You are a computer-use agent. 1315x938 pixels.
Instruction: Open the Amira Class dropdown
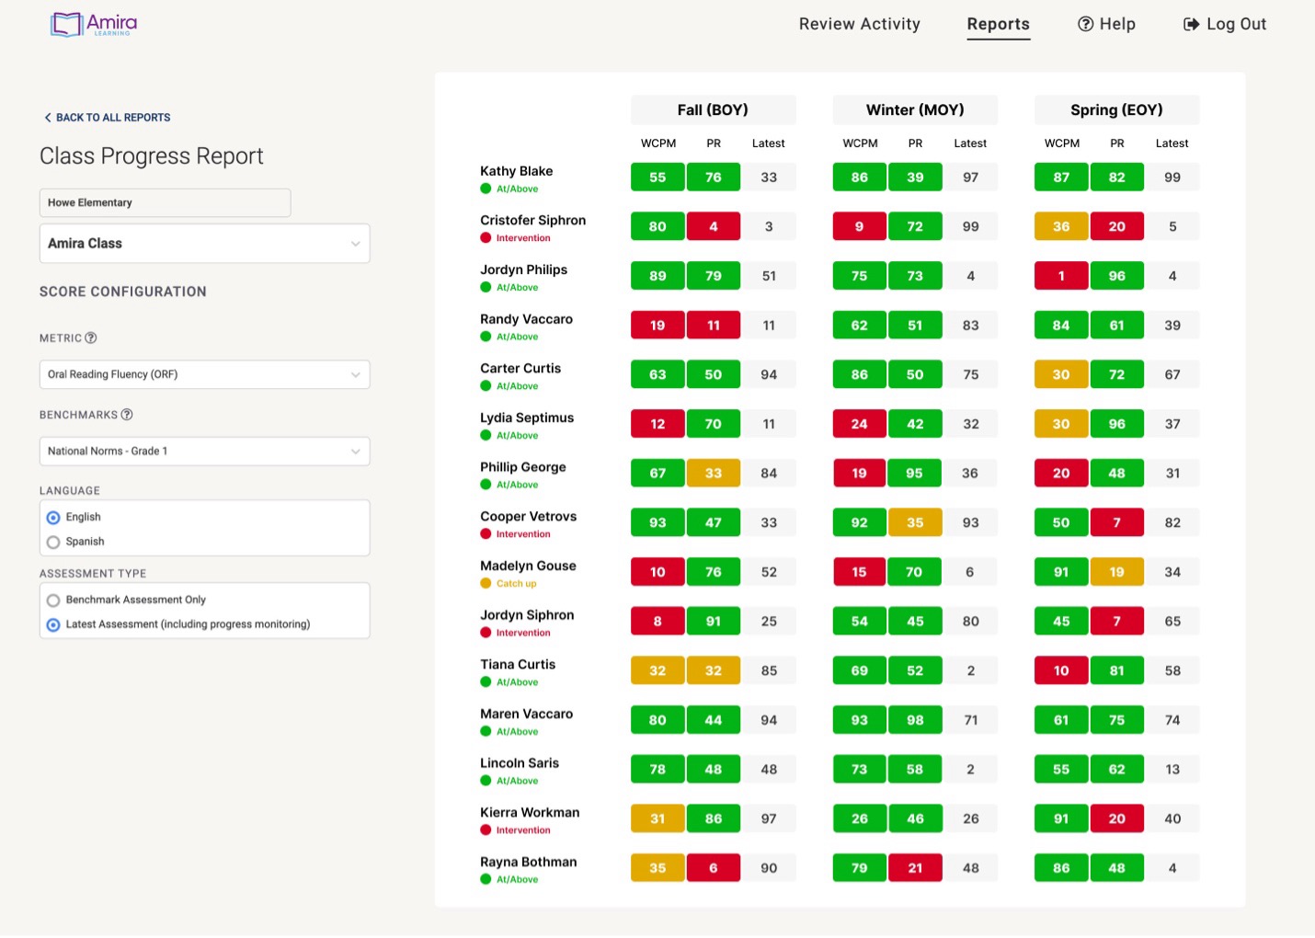[205, 244]
